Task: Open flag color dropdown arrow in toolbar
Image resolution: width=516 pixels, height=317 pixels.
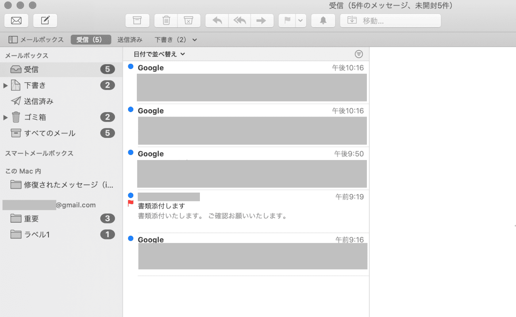Action: pyautogui.click(x=301, y=21)
